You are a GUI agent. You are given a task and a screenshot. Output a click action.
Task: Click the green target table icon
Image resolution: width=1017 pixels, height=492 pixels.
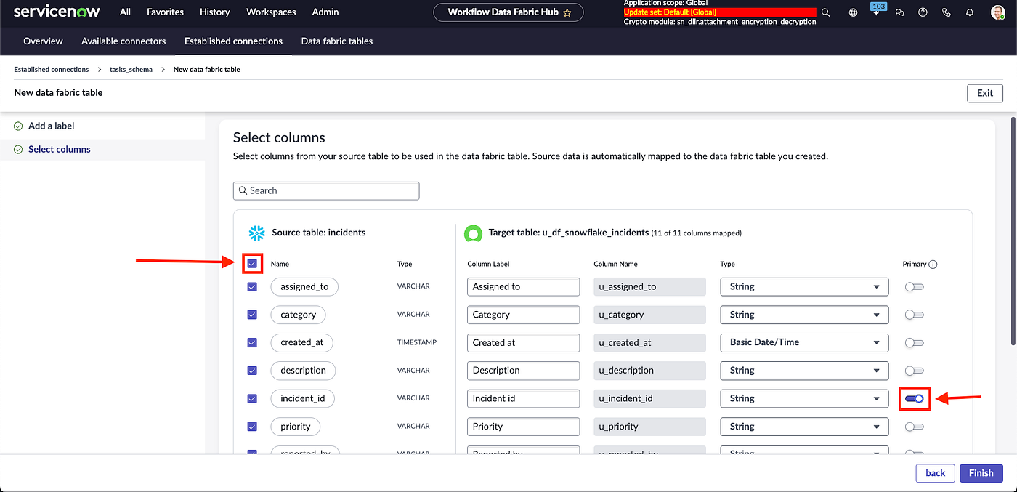[473, 233]
